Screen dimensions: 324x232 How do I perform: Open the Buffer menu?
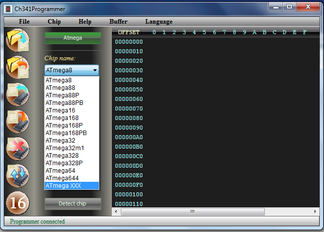[x=118, y=22]
